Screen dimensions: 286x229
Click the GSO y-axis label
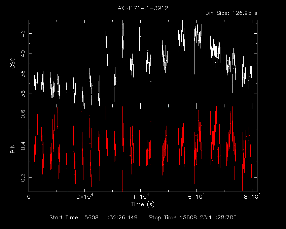(12, 63)
